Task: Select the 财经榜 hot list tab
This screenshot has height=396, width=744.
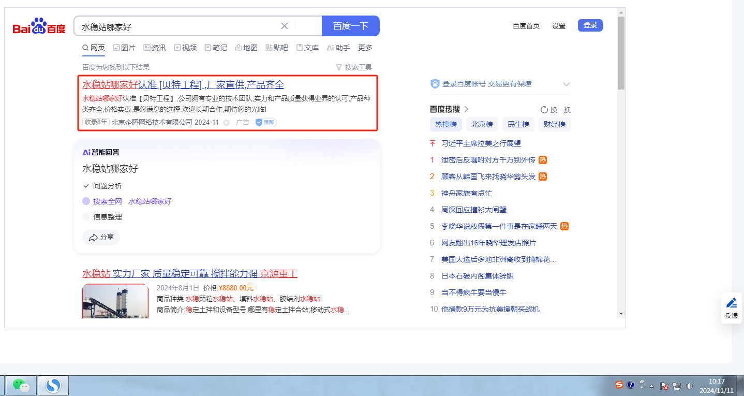Action: click(554, 124)
